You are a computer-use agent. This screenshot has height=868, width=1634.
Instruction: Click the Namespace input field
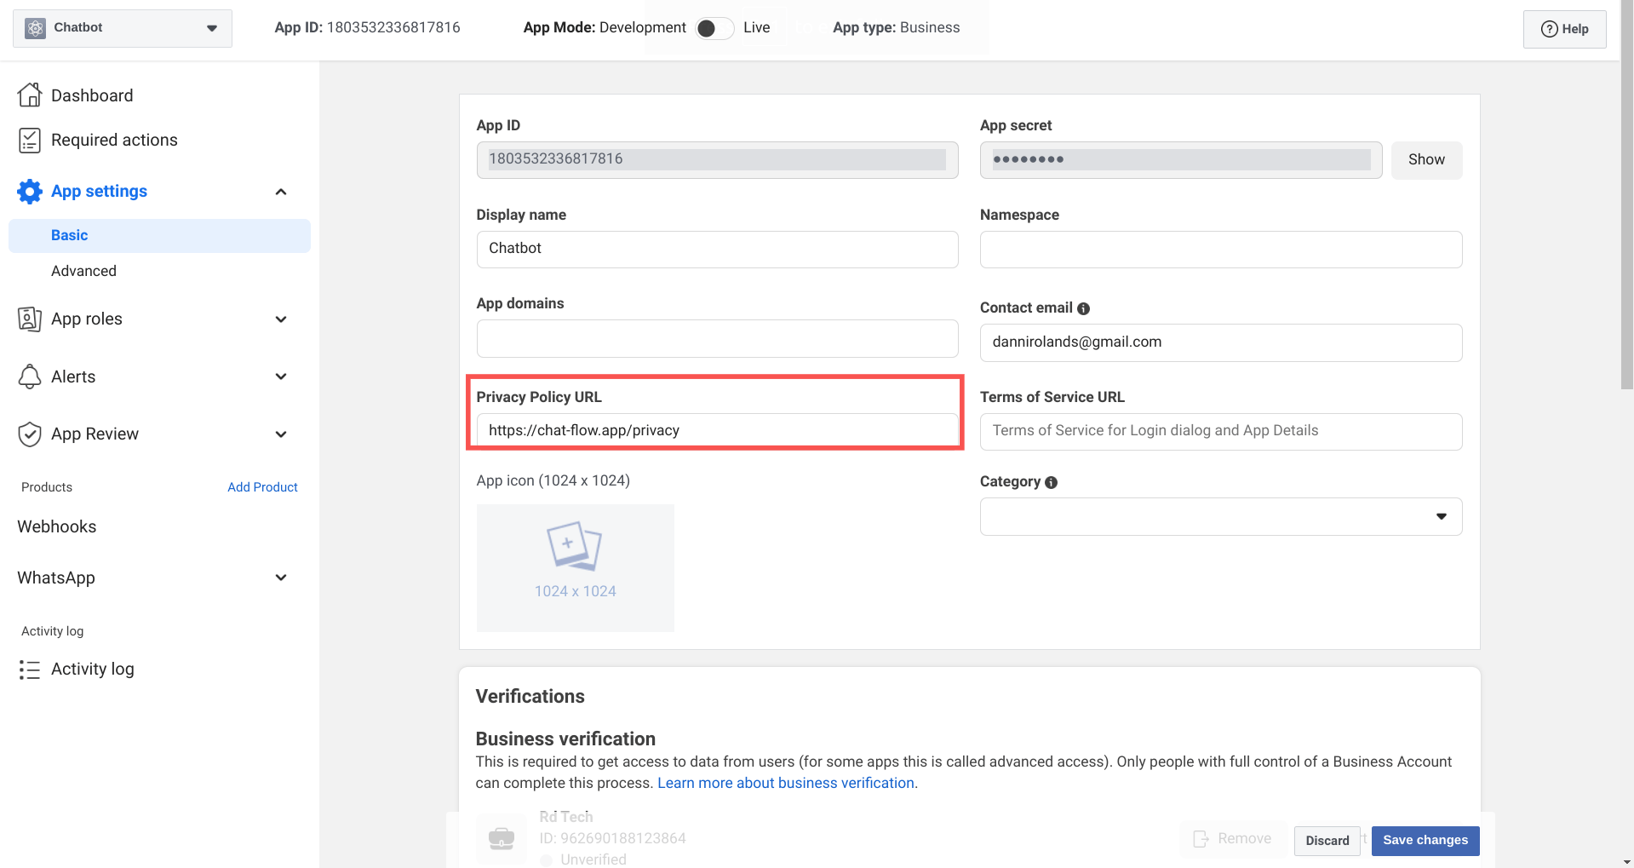click(1221, 250)
